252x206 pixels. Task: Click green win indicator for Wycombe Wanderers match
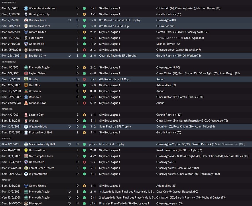(x=84, y=9)
